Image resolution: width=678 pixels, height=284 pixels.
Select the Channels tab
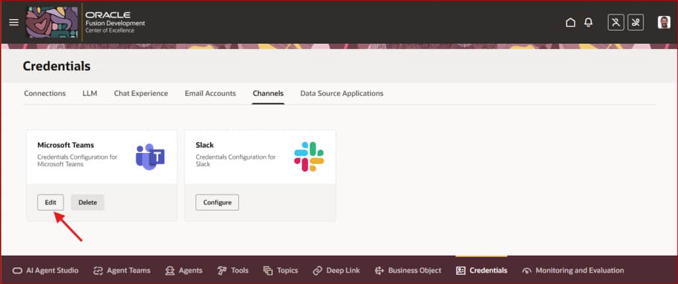pyautogui.click(x=268, y=93)
